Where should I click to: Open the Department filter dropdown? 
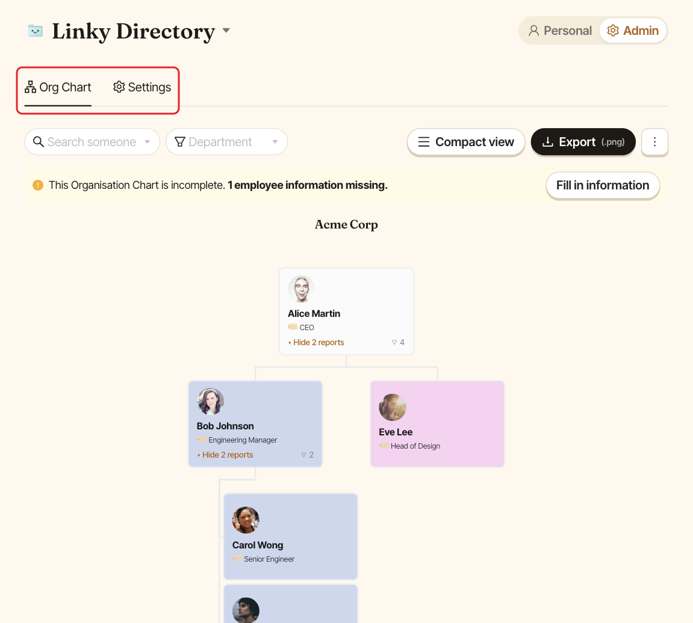(x=227, y=142)
